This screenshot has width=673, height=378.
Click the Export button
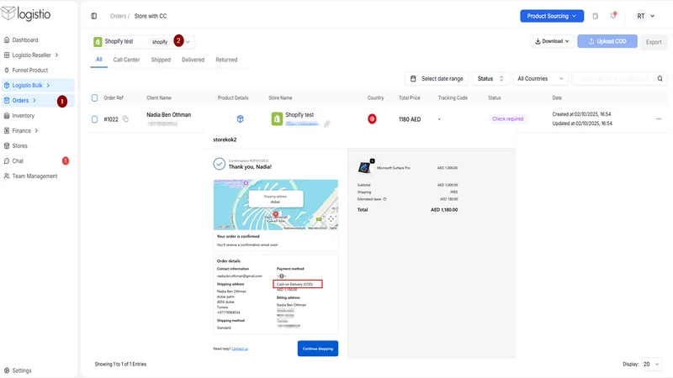654,42
